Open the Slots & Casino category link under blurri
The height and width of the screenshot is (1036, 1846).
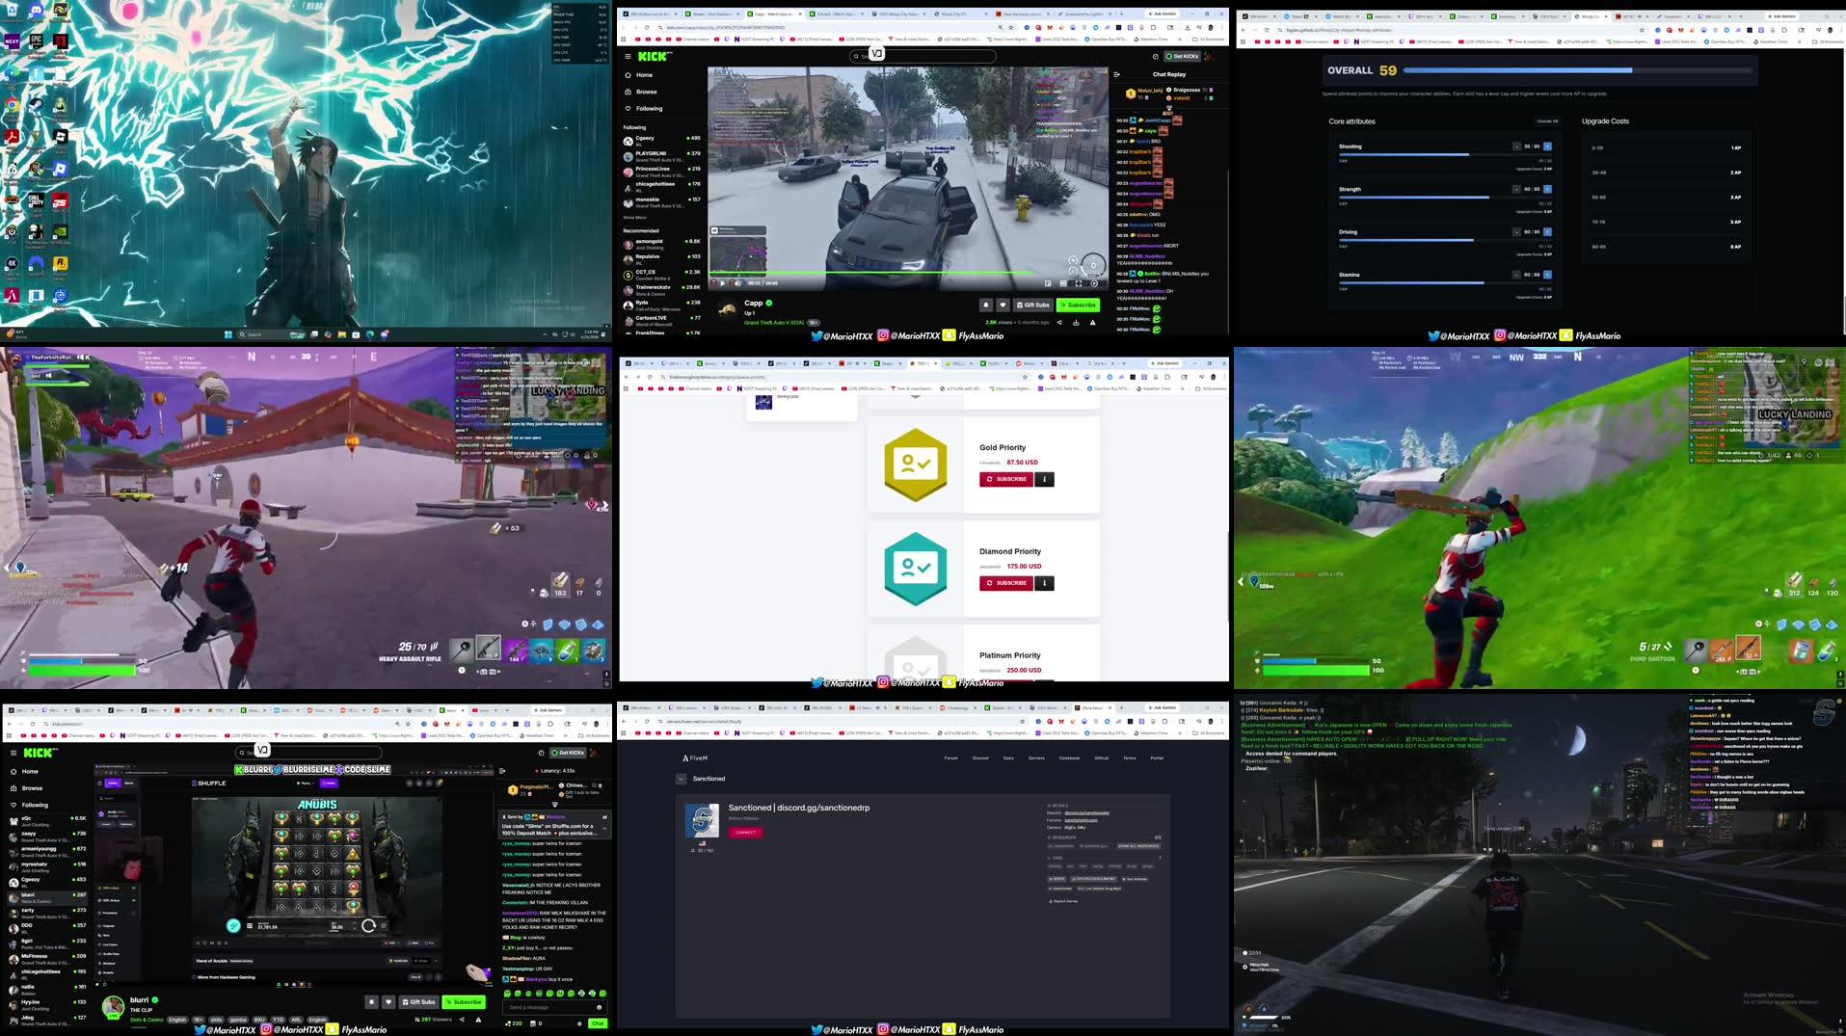tap(147, 1020)
